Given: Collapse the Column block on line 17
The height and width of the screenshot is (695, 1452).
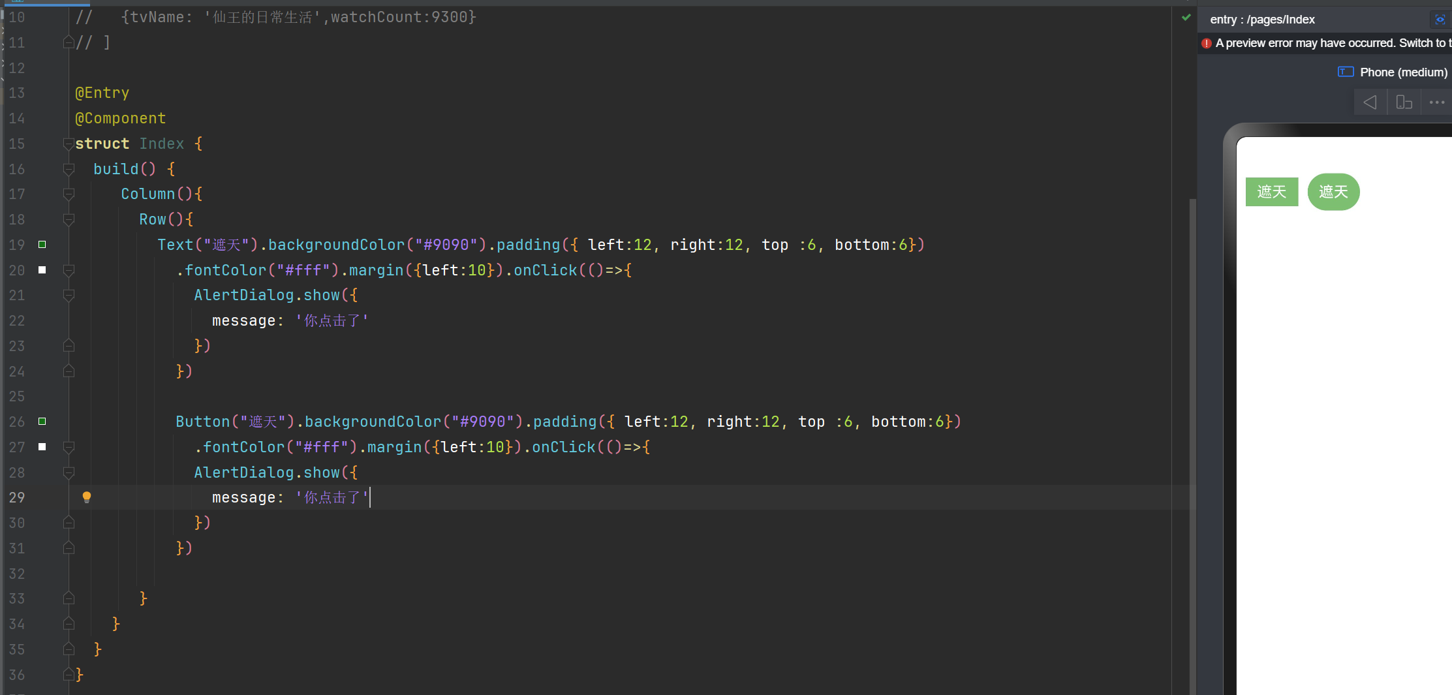Looking at the screenshot, I should (x=69, y=194).
